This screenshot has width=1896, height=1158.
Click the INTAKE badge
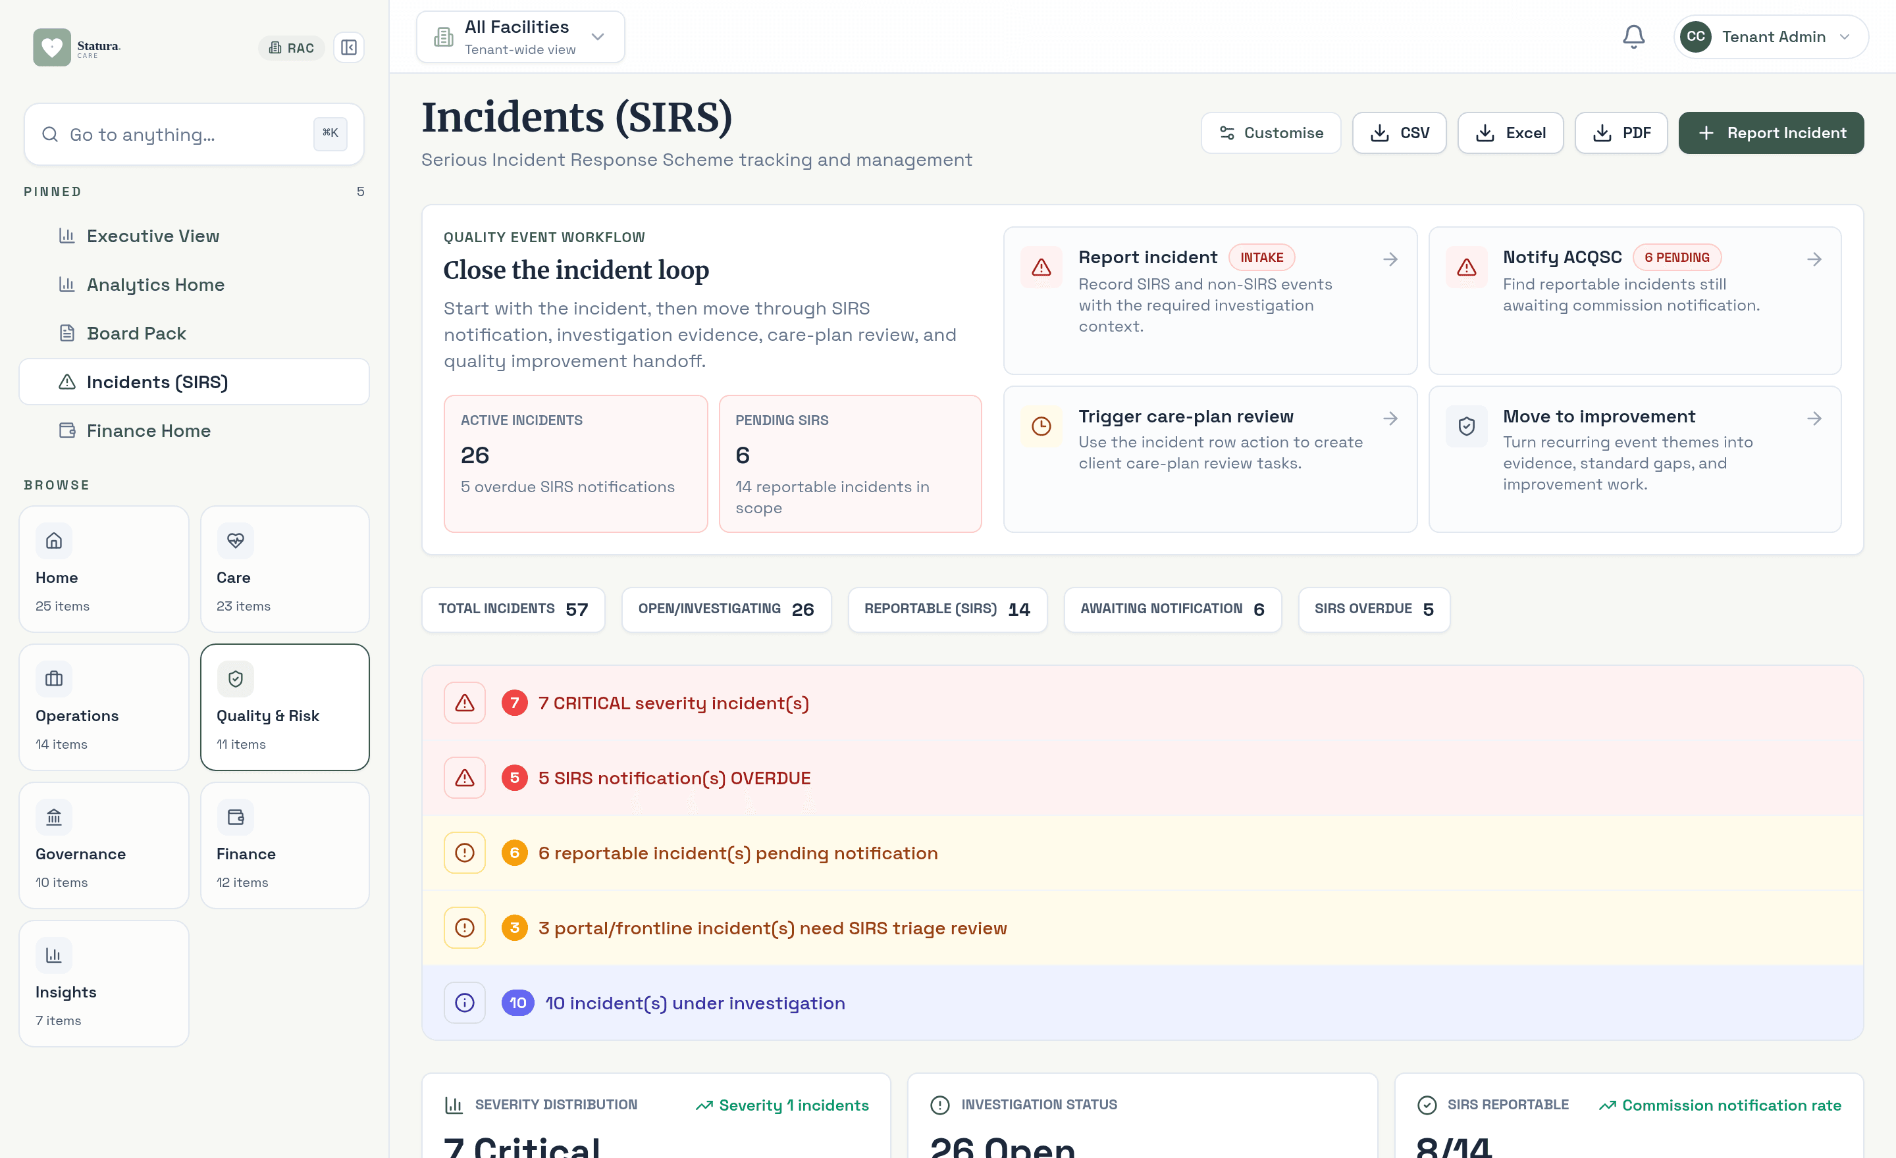coord(1261,258)
